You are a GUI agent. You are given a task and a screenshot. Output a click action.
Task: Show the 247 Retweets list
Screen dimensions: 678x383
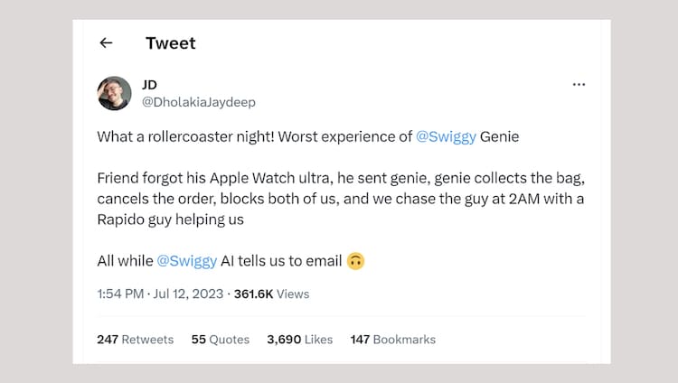[135, 340]
